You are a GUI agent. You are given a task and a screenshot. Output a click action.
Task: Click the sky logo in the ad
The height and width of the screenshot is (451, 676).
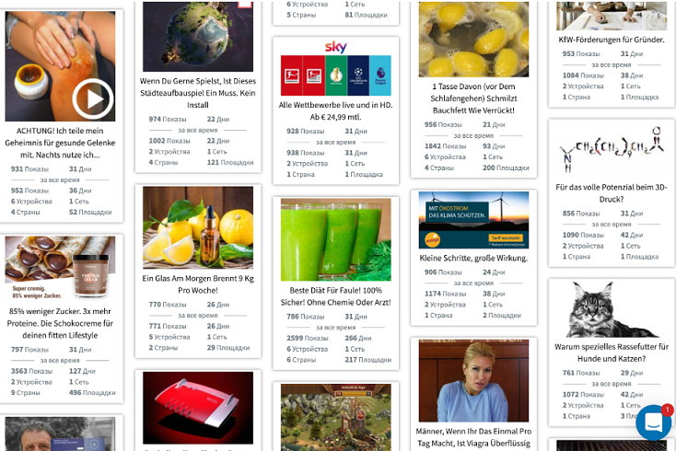pyautogui.click(x=335, y=47)
